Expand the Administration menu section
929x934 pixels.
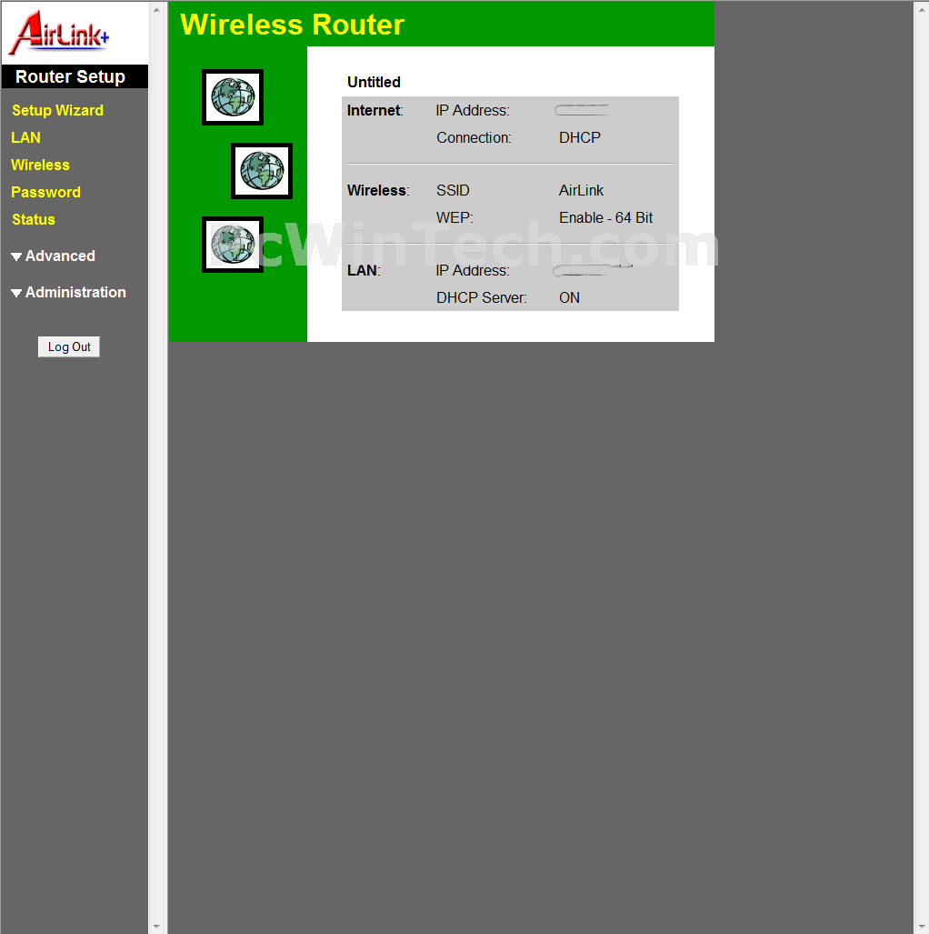69,293
